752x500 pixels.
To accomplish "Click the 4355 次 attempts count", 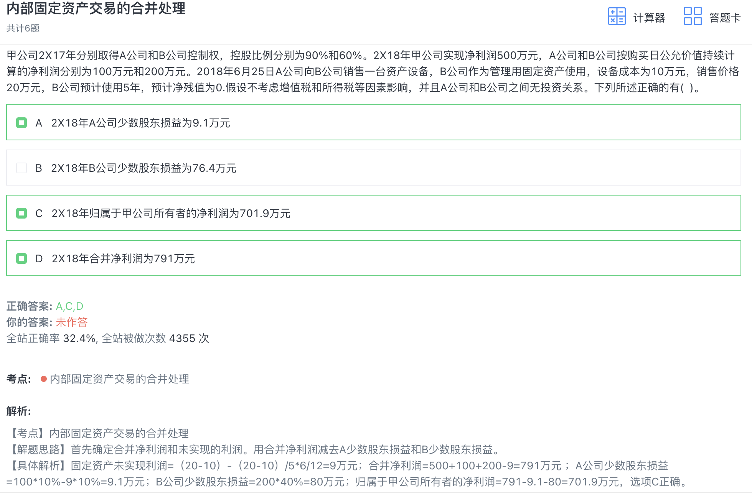I will click(x=189, y=339).
